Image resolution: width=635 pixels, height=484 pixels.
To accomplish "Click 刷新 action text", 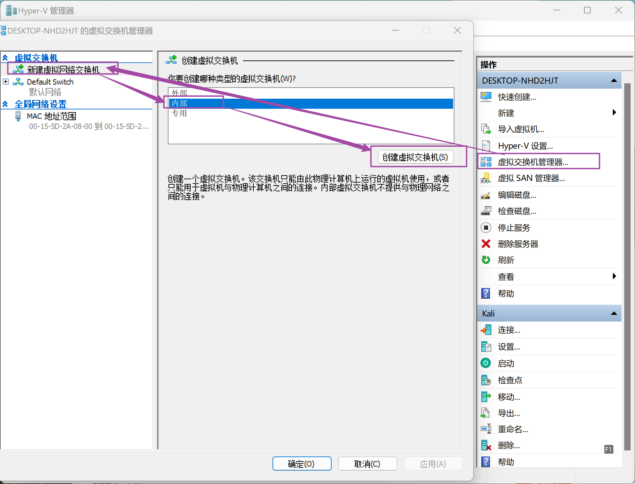I will [x=506, y=260].
